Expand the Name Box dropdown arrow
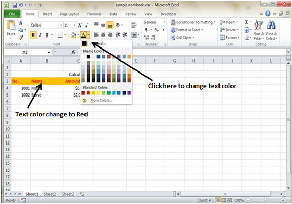The image size is (292, 204). [x=49, y=52]
